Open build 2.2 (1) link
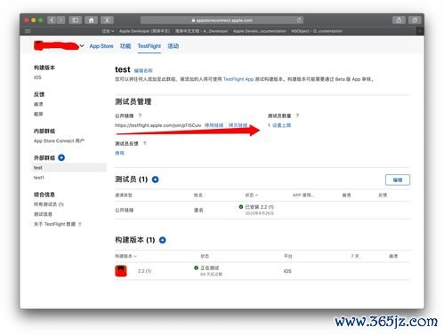The width and height of the screenshot is (444, 335). [144, 271]
